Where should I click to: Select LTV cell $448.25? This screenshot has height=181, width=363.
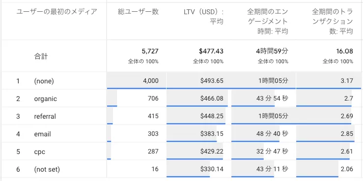pyautogui.click(x=212, y=116)
